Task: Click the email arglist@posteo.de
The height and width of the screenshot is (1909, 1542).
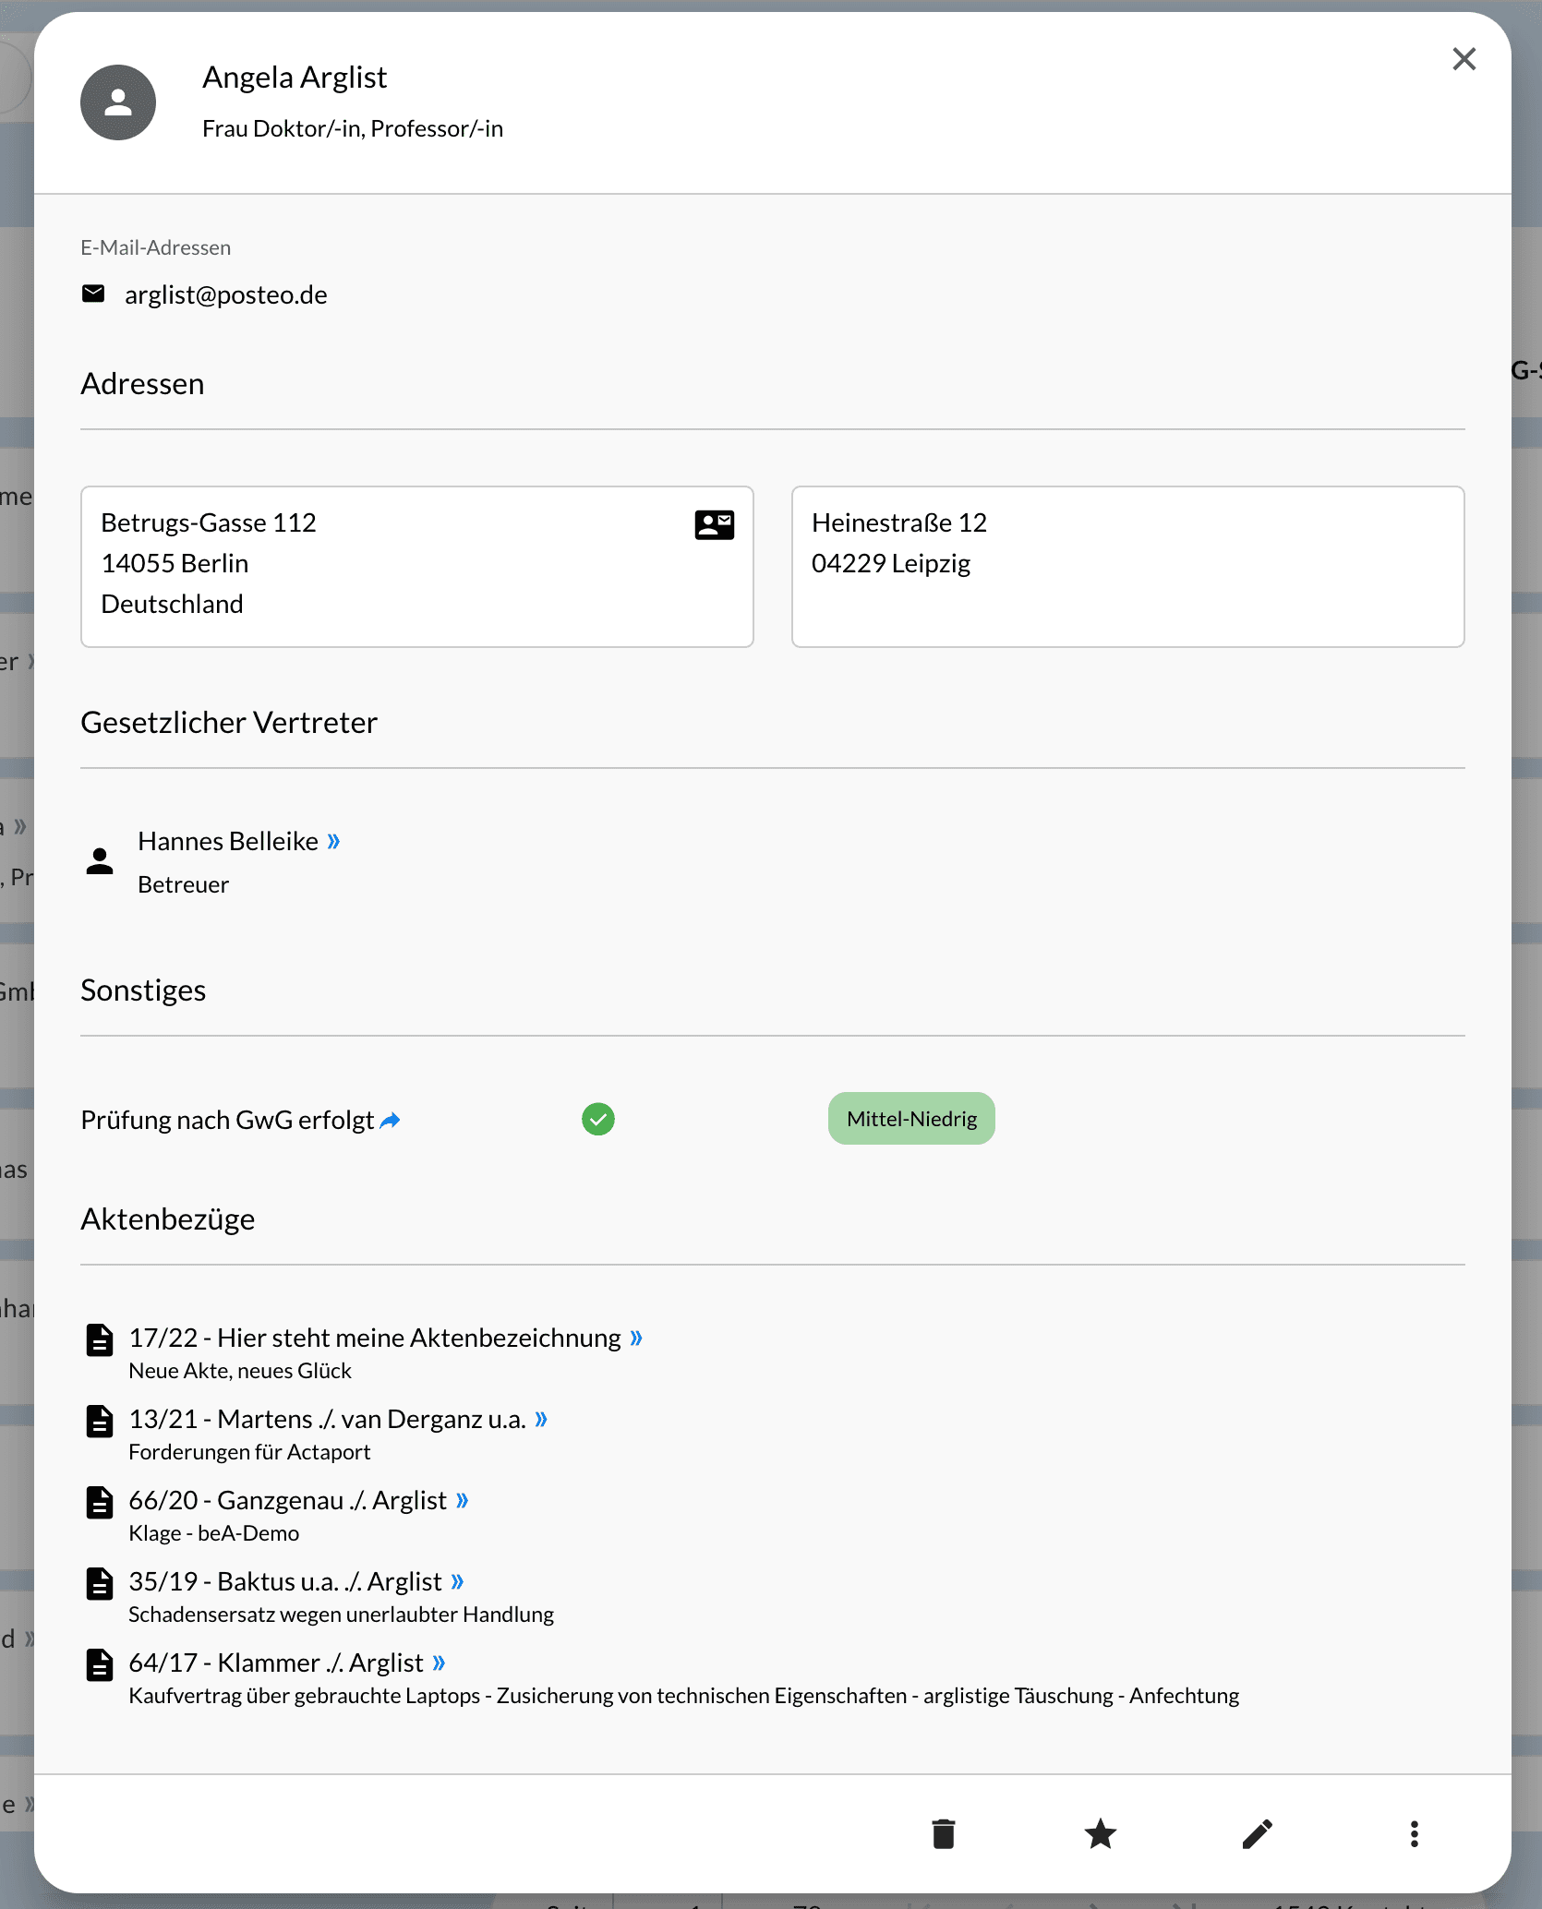Action: pyautogui.click(x=226, y=294)
